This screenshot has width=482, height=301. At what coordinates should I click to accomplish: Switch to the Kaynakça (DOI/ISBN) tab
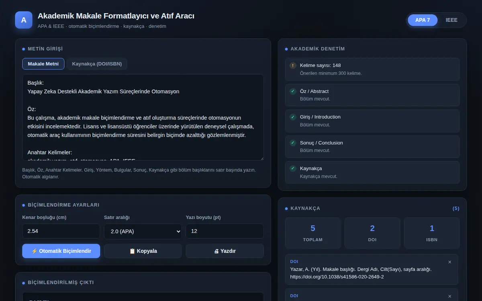tap(97, 64)
